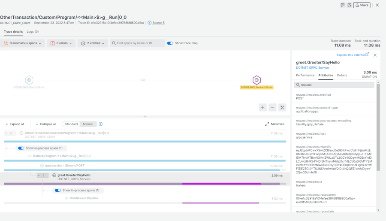Click the fit-to-screen icon on trace map
The image size is (386, 221).
[282, 107]
